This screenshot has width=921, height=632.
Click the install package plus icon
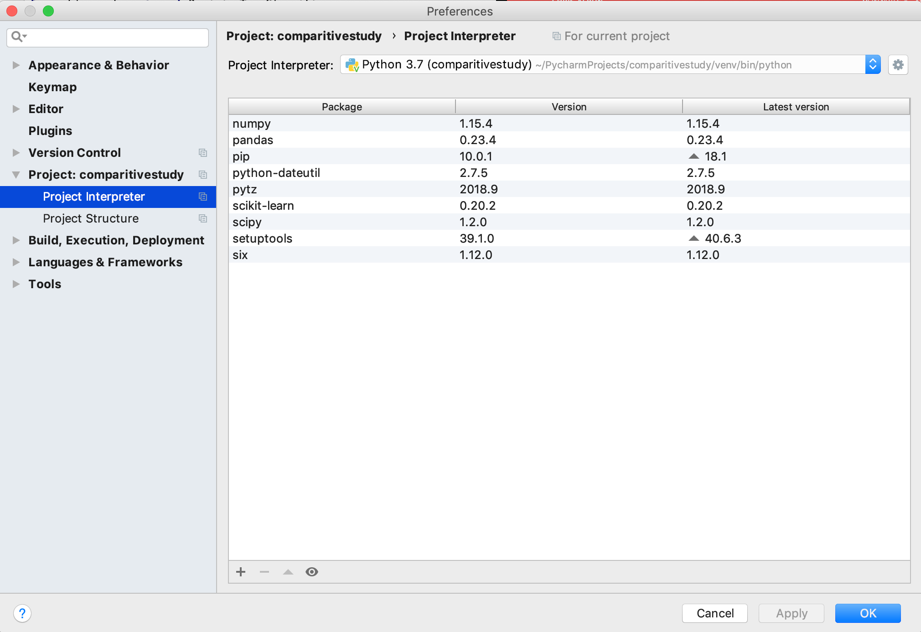tap(241, 572)
